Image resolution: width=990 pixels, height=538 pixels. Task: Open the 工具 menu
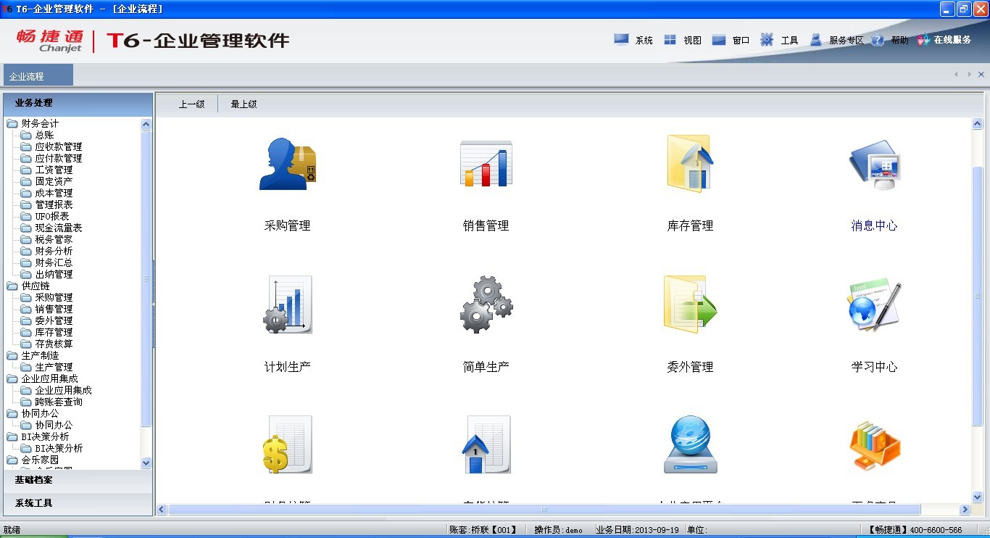780,41
